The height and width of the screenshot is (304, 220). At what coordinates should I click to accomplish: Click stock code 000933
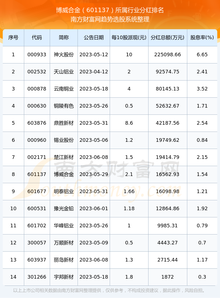point(37,55)
